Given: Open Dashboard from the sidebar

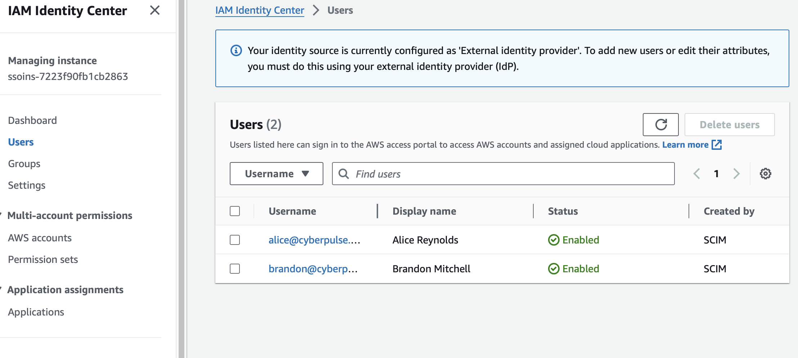Looking at the screenshot, I should [x=32, y=120].
